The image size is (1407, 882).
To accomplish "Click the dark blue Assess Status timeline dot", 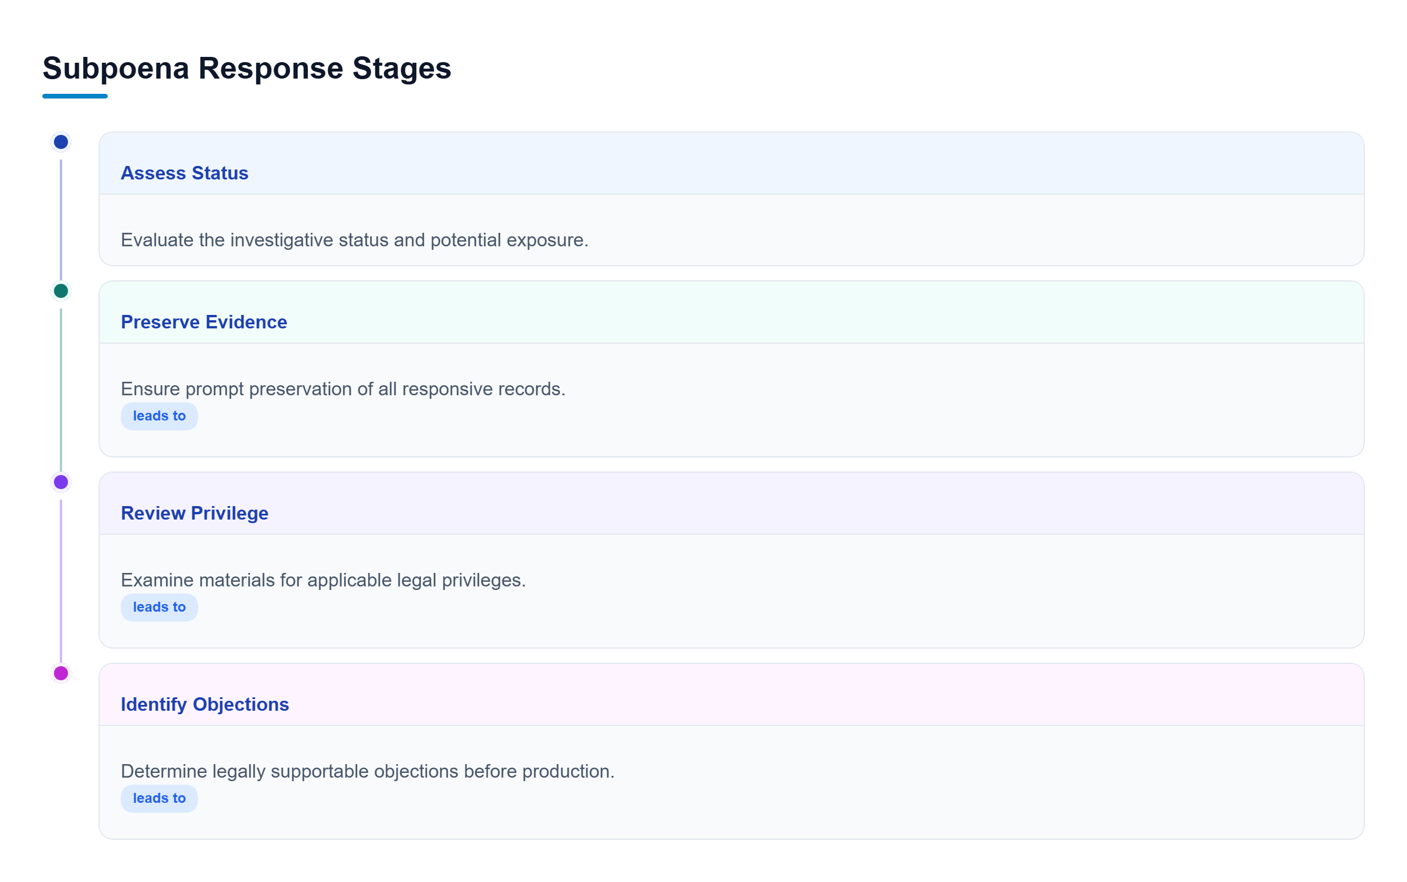I will [61, 142].
